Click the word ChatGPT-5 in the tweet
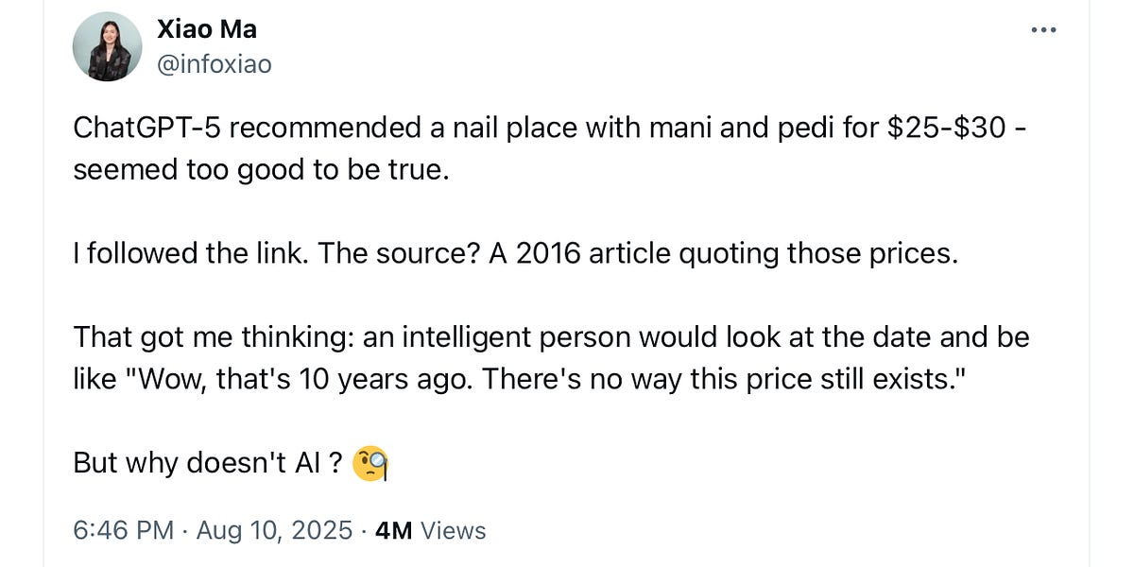The image size is (1134, 567). tap(145, 129)
